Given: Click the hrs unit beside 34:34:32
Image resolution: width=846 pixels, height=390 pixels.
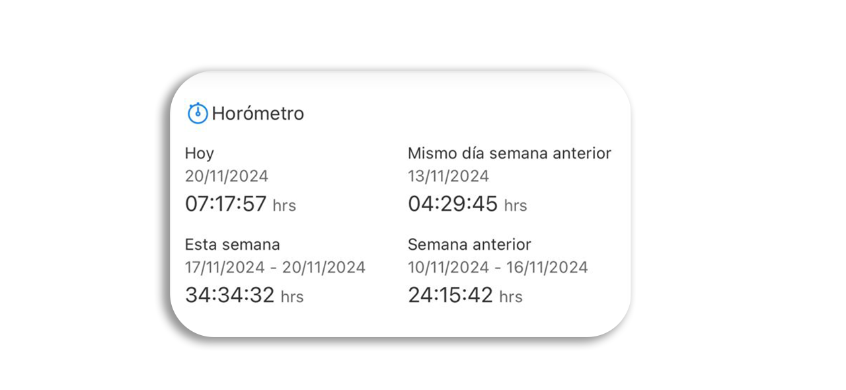Looking at the screenshot, I should [292, 297].
